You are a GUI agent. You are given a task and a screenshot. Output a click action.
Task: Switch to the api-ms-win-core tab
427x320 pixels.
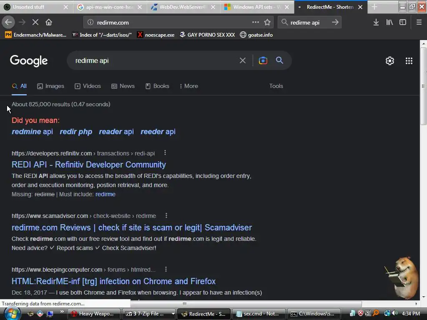[110, 7]
